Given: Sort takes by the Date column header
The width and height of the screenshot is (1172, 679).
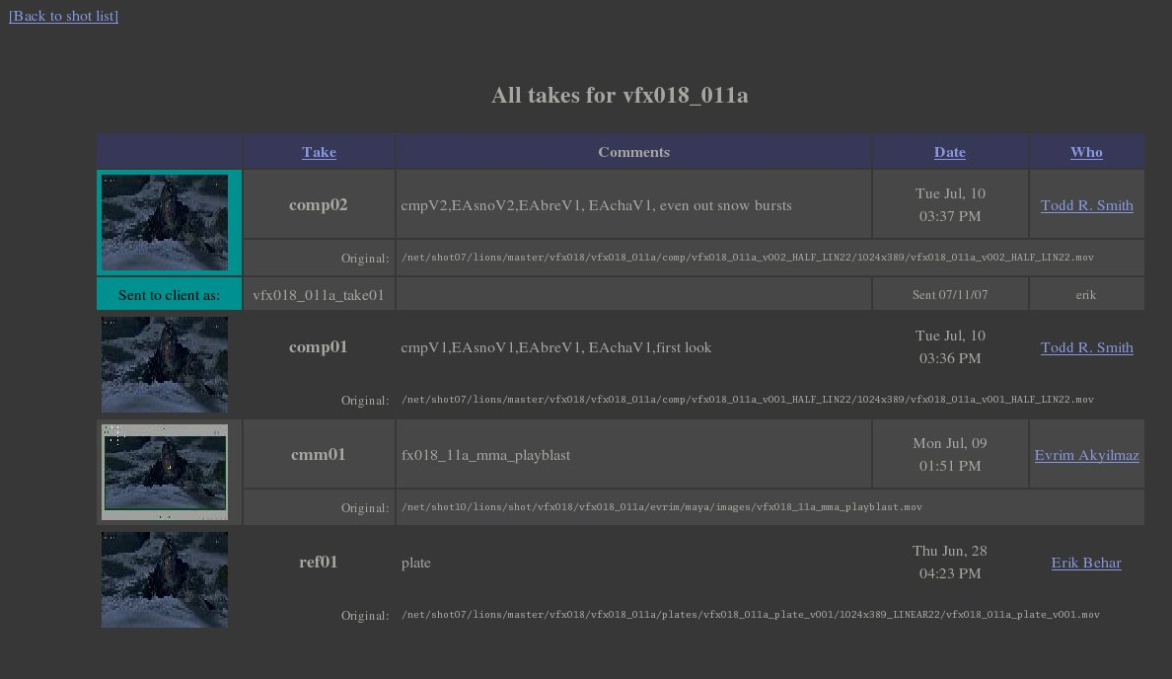Looking at the screenshot, I should [x=949, y=152].
